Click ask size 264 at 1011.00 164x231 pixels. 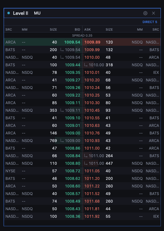point(109,156)
